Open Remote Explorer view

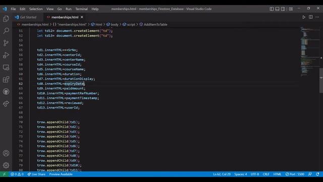tap(6, 67)
